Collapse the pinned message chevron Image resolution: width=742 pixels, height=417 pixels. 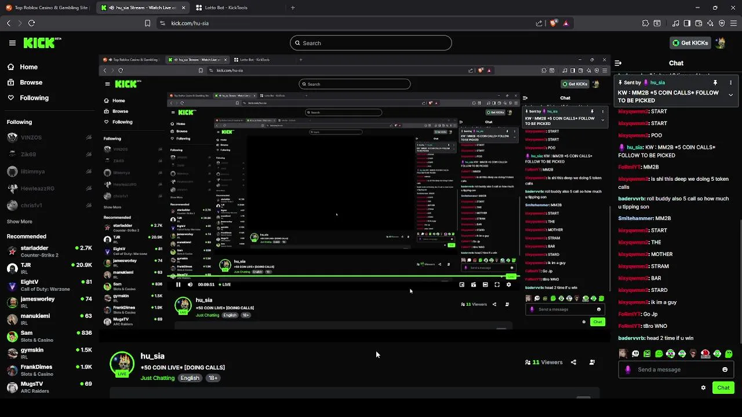point(730,94)
